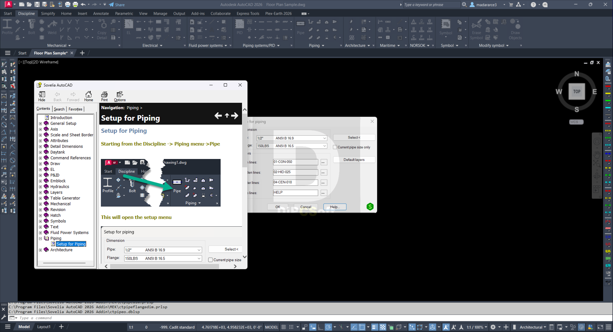Toggle lineweight display in status bar
The height and width of the screenshot is (332, 613).
tap(375, 327)
